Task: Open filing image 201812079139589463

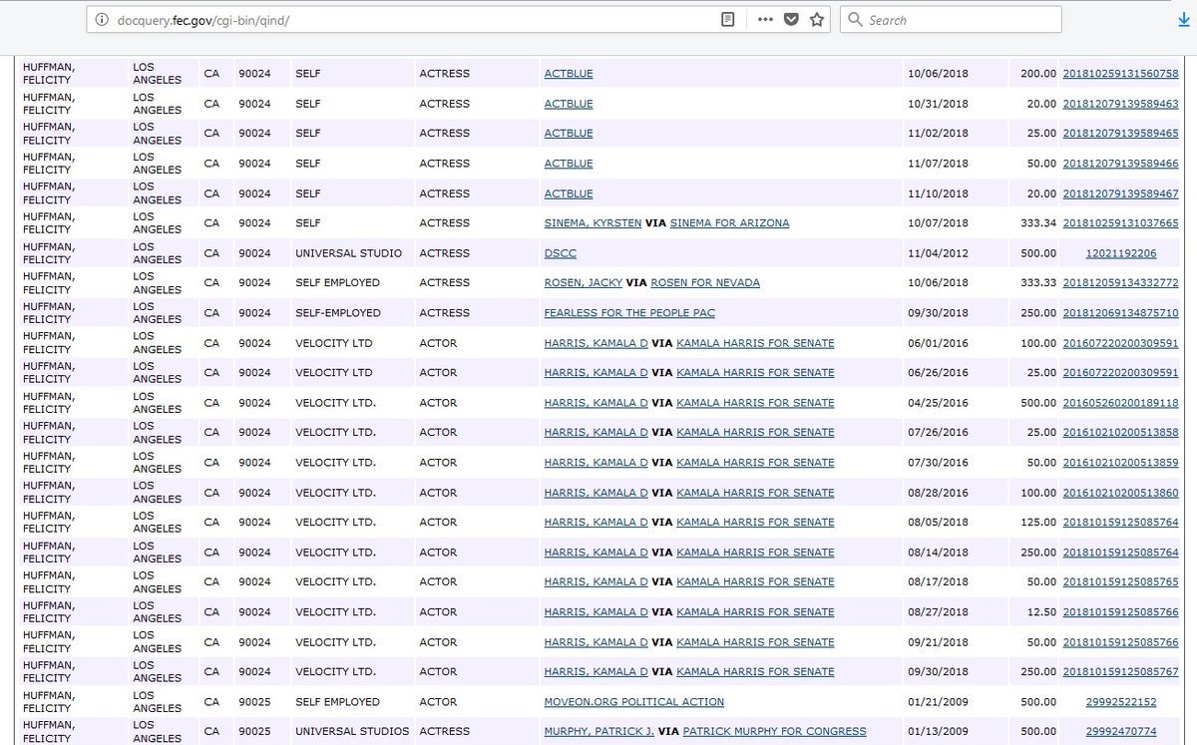Action: (1120, 104)
